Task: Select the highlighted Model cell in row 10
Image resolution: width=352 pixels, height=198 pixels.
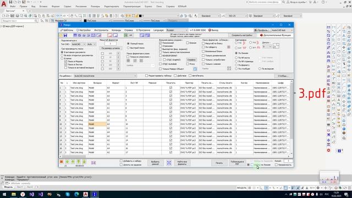Action: coord(97,124)
